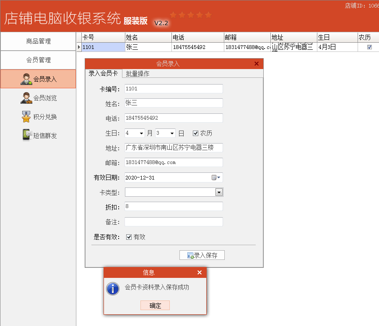Expand the birthday day dropdown
379x326 pixels.
pyautogui.click(x=172, y=133)
